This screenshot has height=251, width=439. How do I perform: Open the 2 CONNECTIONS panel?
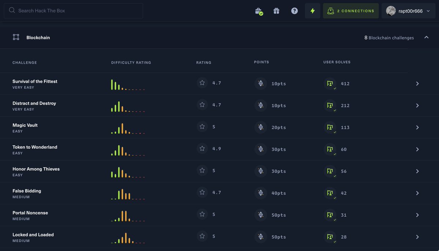pos(350,11)
